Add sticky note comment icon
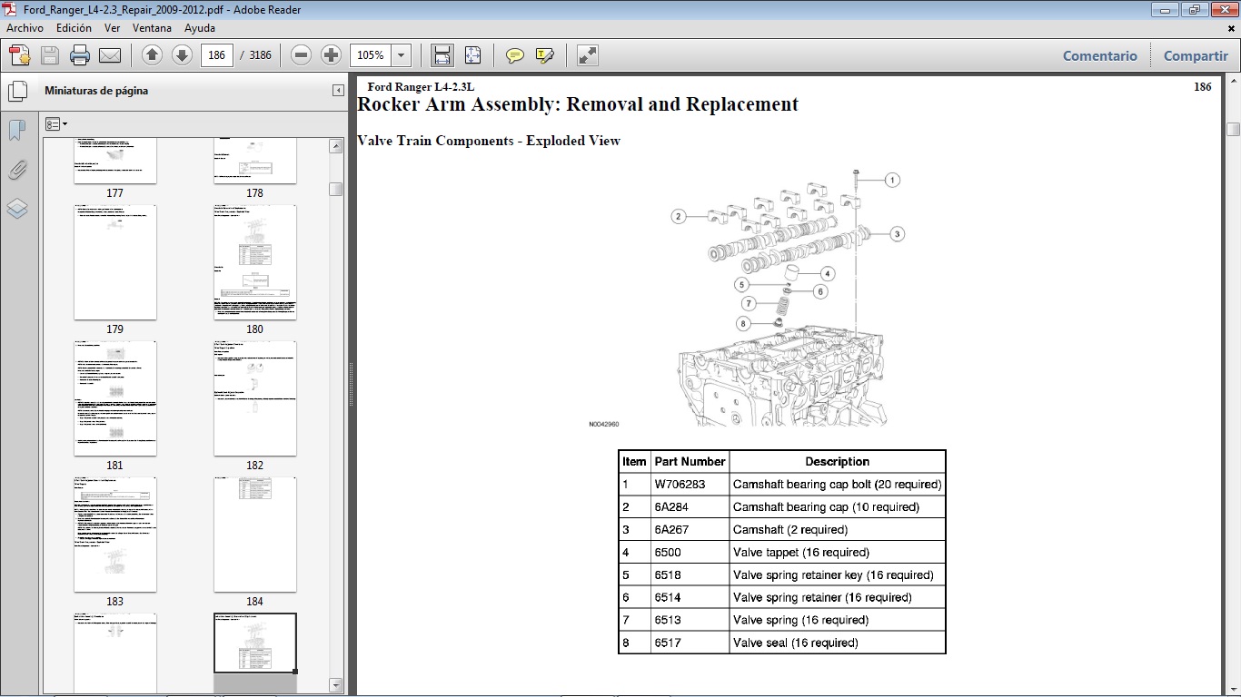Image resolution: width=1241 pixels, height=697 pixels. coord(515,55)
